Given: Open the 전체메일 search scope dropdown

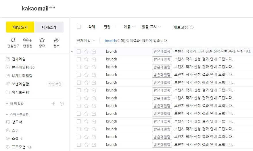Looking at the screenshot, I should (x=86, y=41).
